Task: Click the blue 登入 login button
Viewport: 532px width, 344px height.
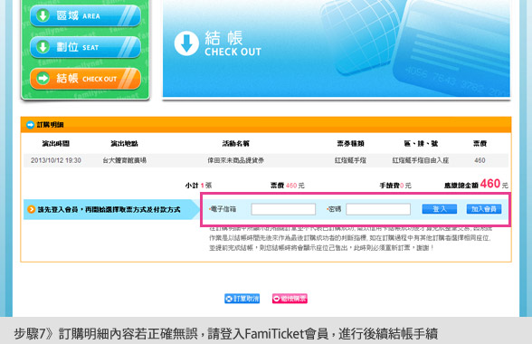Action: click(440, 209)
